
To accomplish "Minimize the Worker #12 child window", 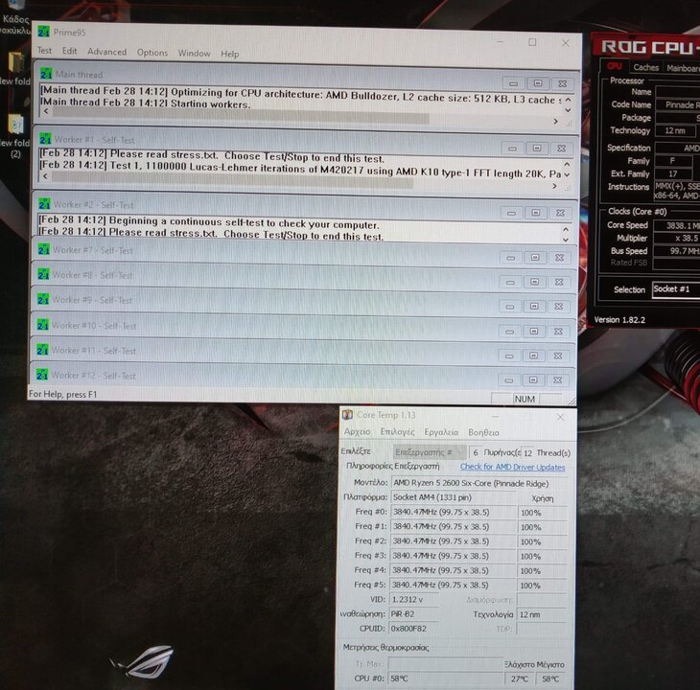I will pos(508,380).
